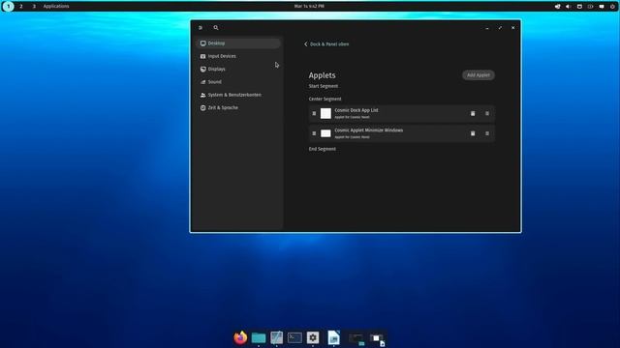Click the dark window thumbnail icon in dock
The width and height of the screenshot is (620, 348).
point(356,338)
